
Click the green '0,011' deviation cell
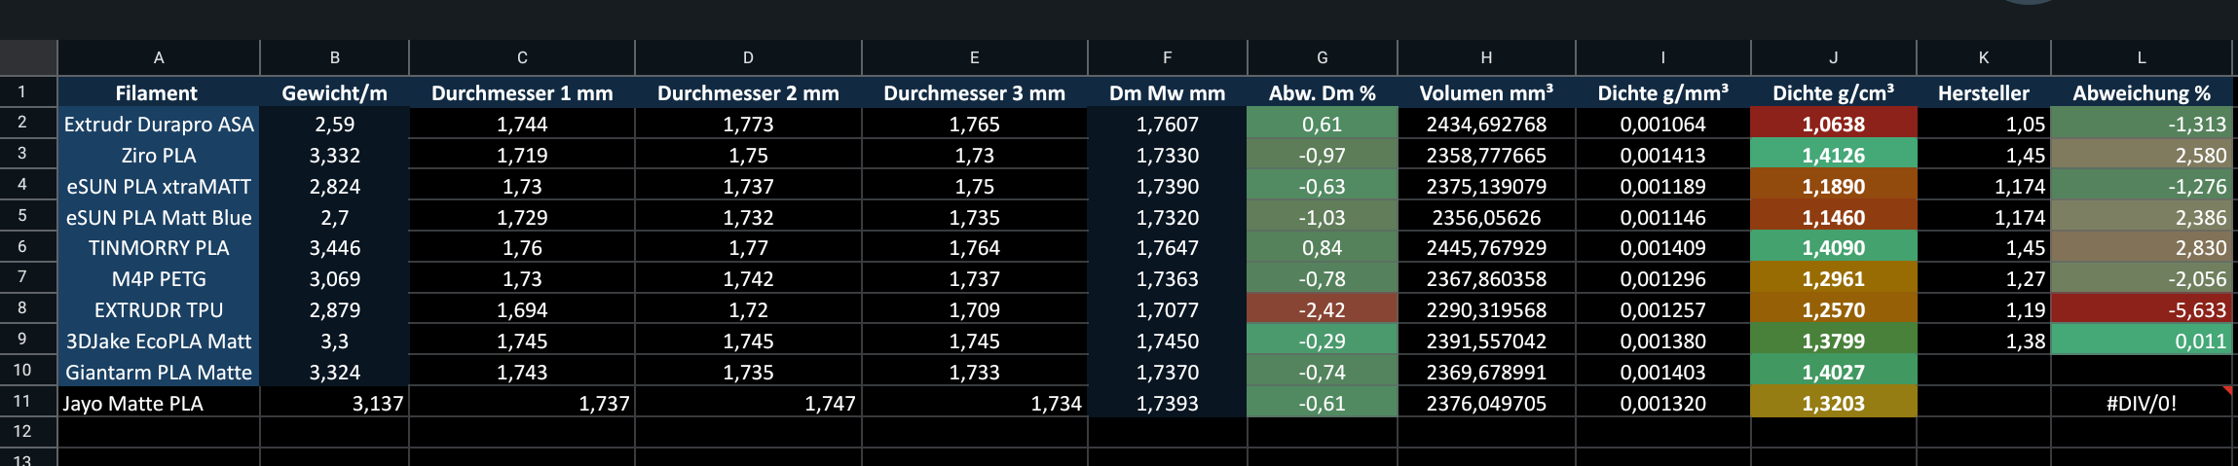click(2141, 341)
